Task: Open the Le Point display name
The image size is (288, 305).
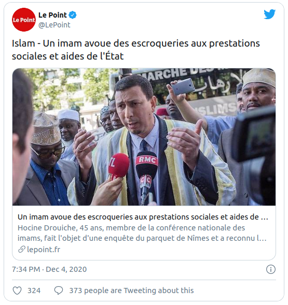Action: pos(52,15)
